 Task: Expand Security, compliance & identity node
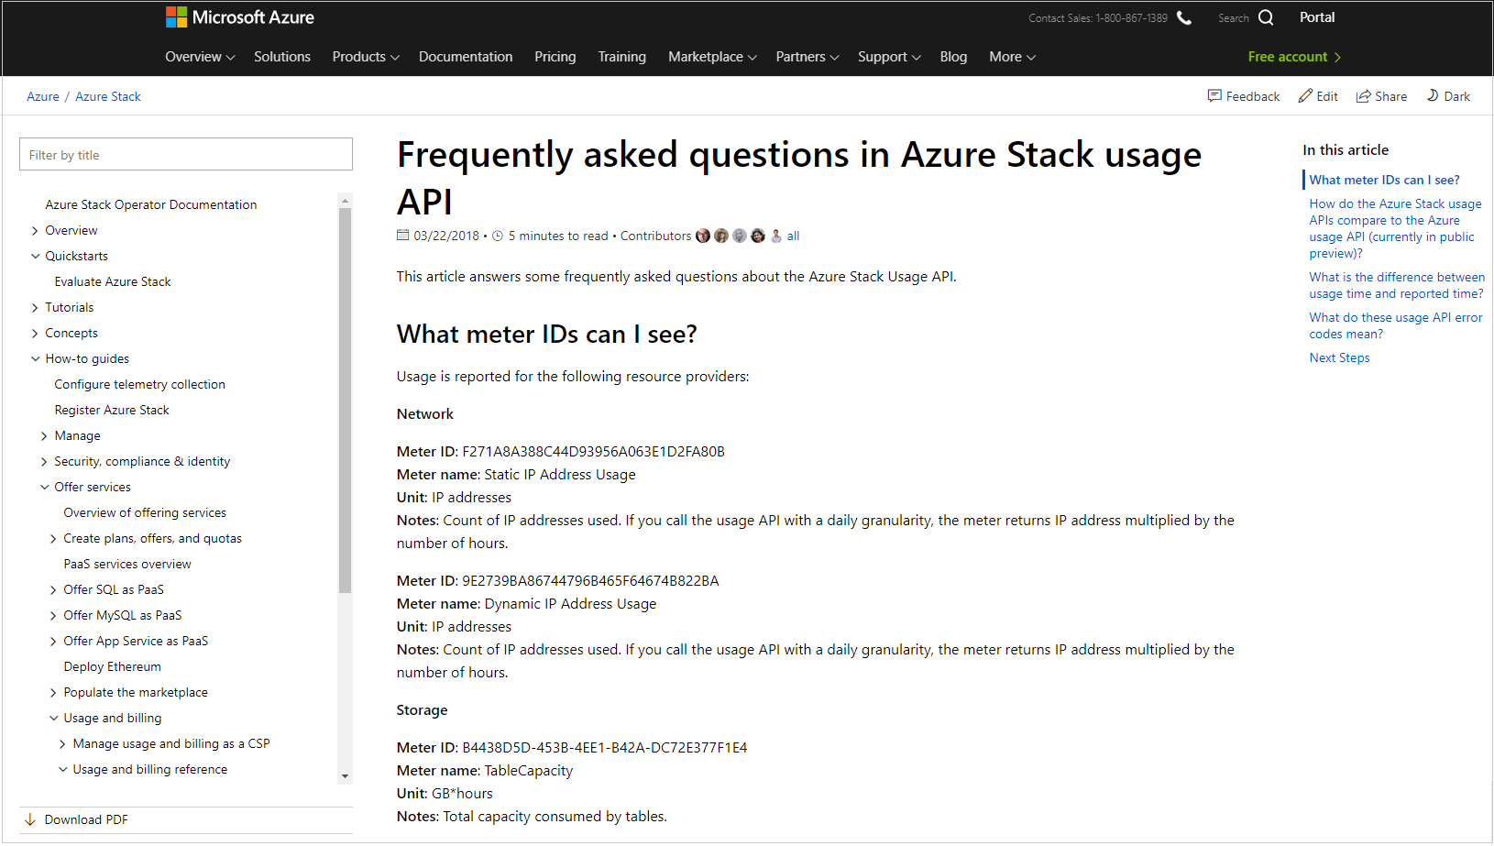pyautogui.click(x=44, y=461)
